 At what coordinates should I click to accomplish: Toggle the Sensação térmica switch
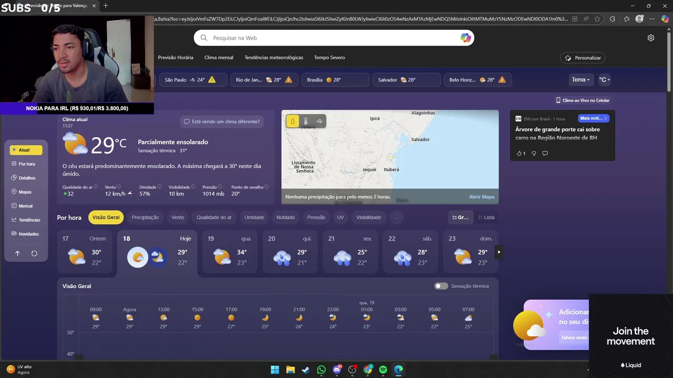(441, 286)
